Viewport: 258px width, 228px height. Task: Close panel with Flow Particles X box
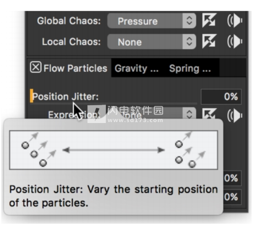pos(36,67)
